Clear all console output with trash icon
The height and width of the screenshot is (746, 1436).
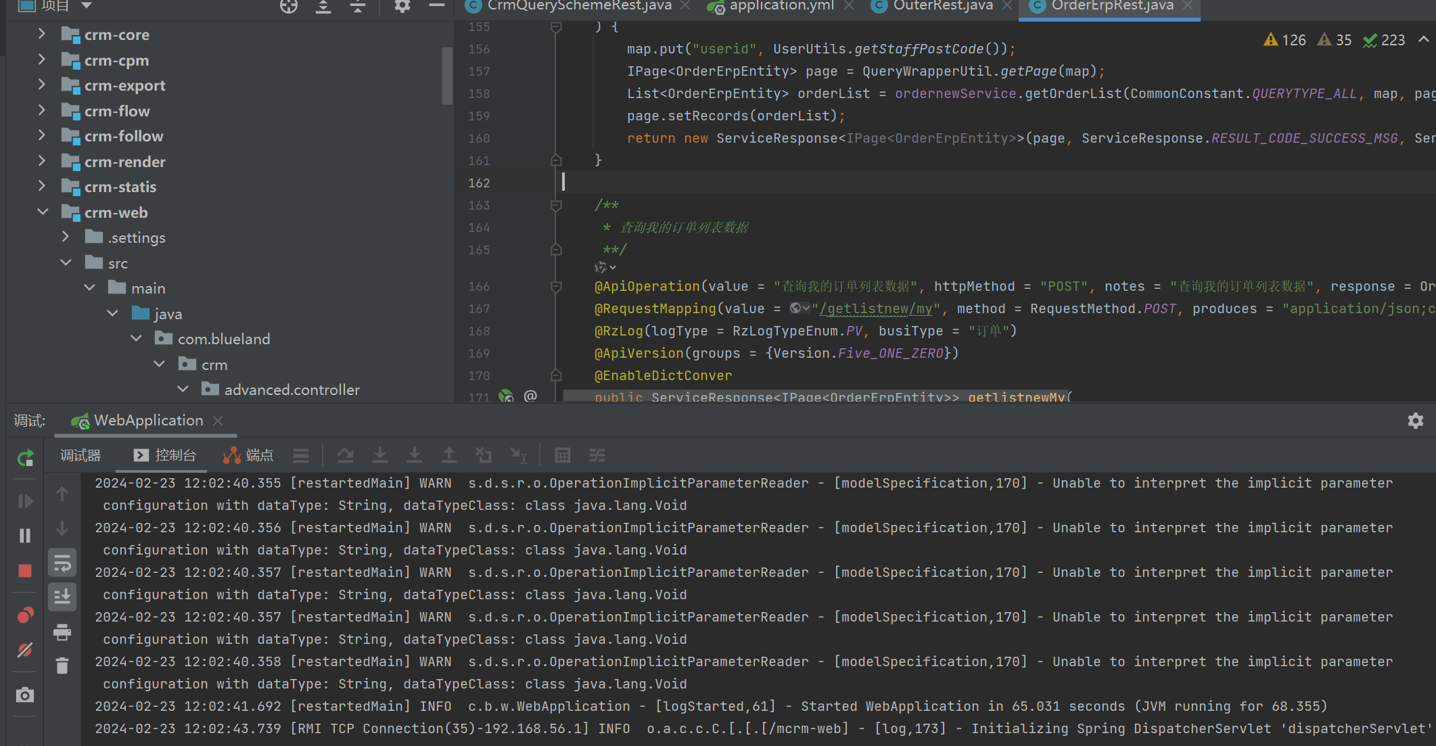(62, 666)
